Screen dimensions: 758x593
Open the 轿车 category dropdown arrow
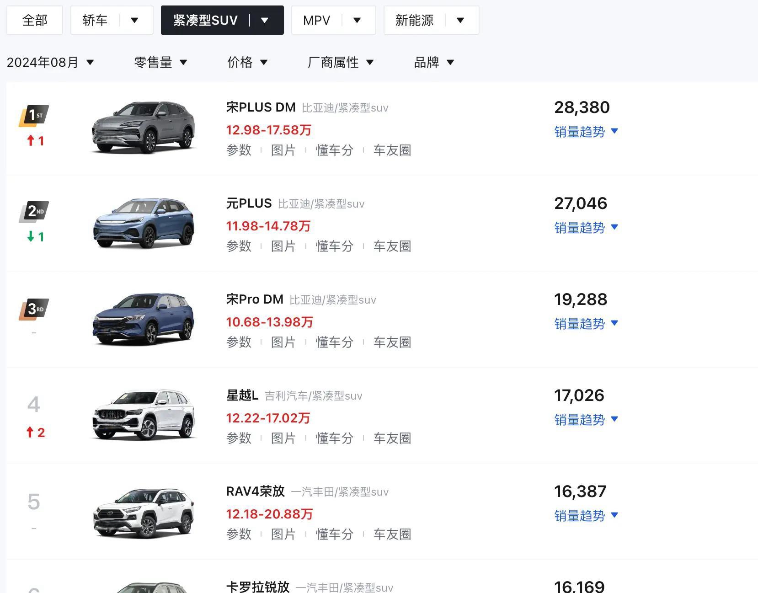point(134,20)
